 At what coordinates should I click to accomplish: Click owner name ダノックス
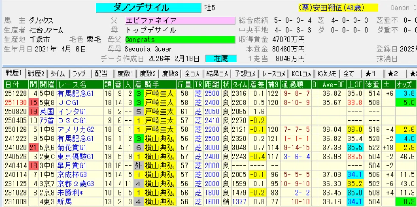41,20
